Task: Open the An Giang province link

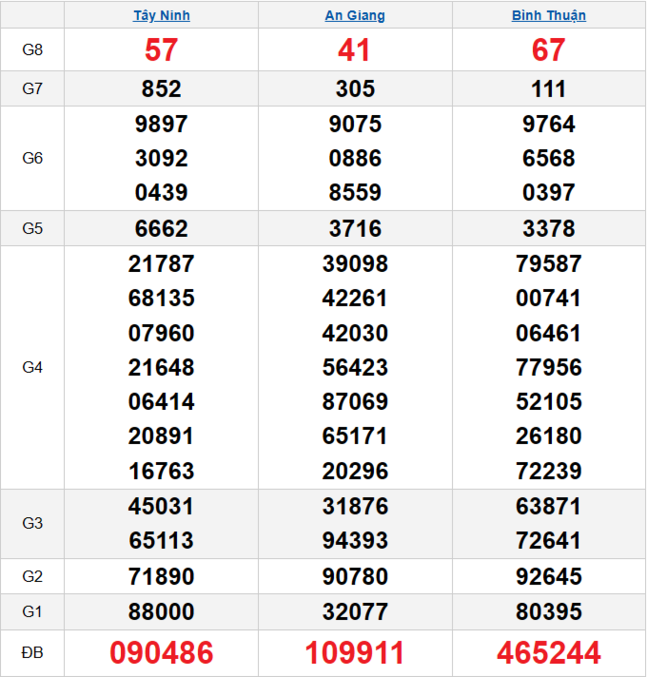Action: 355,15
